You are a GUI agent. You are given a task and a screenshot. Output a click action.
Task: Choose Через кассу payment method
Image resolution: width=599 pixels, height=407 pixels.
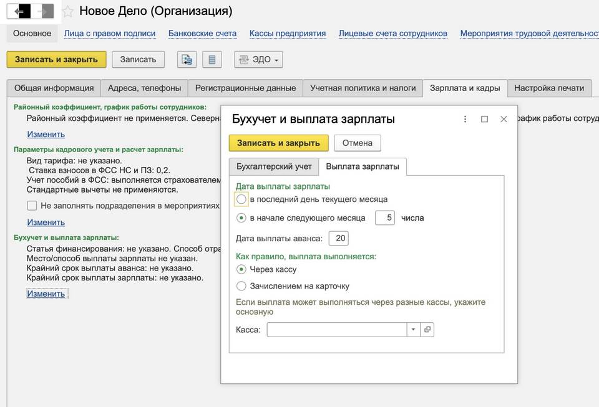[x=241, y=269]
